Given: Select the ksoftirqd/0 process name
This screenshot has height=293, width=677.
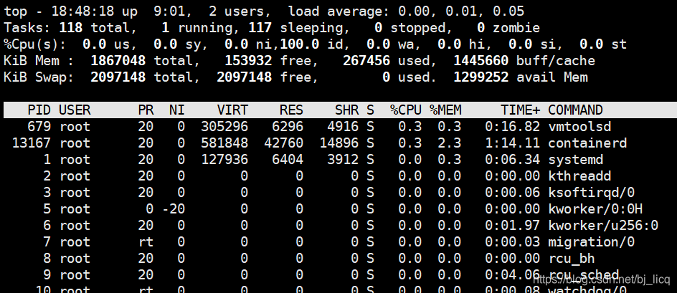Looking at the screenshot, I should click(592, 193).
